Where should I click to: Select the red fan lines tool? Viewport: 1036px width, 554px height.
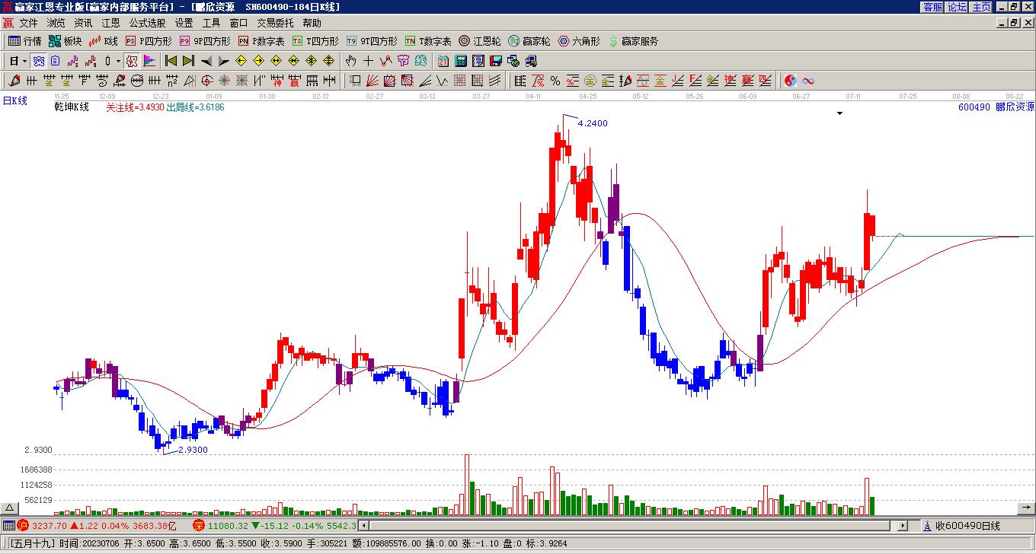(372, 81)
